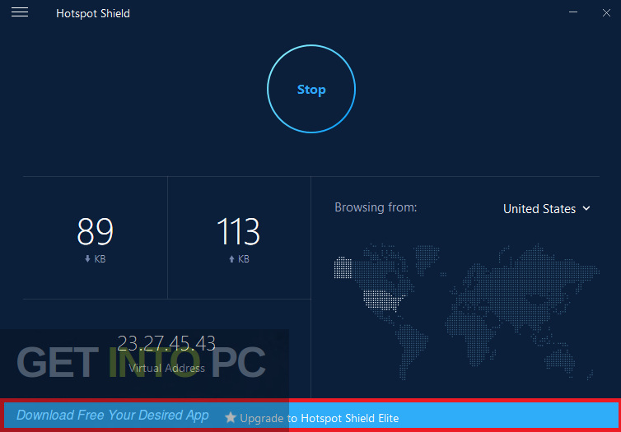The image size is (621, 432).
Task: Click the star icon beside Upgrade
Action: click(230, 418)
